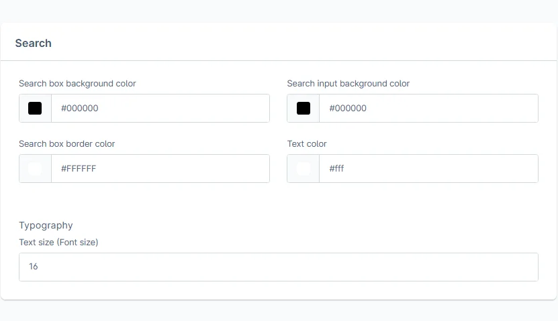Click the page background below the Search card
558x321 pixels.
(x=279, y=311)
